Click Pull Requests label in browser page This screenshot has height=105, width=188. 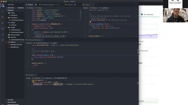pos(143,51)
